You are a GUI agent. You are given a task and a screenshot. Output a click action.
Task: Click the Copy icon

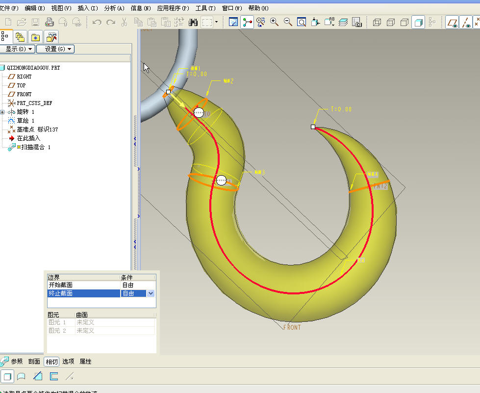tap(138, 22)
